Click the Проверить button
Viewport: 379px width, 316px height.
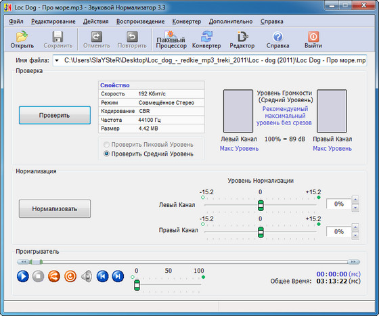(x=55, y=115)
